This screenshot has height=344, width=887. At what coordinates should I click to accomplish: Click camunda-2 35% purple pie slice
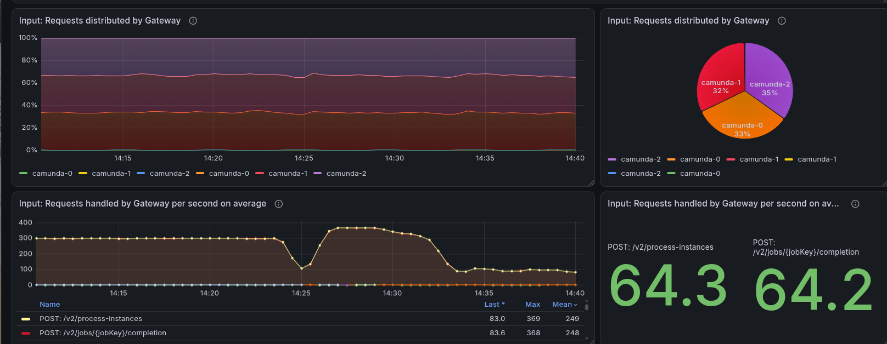click(x=768, y=79)
